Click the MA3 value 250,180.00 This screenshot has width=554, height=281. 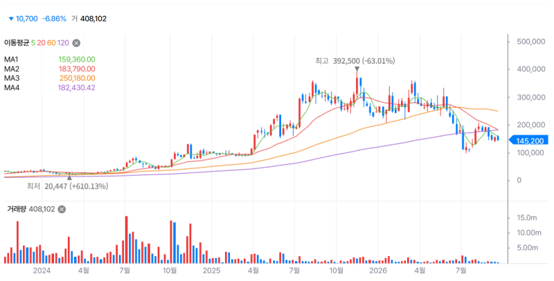point(77,78)
